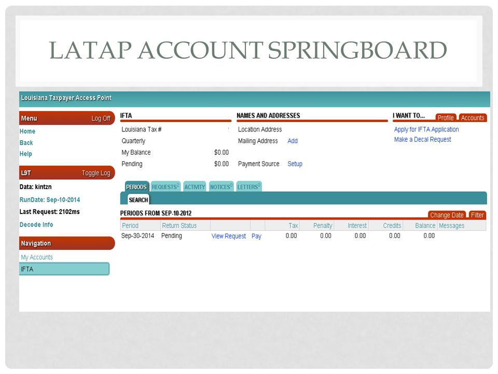Click the Louisiana Taxpayer Access Point banner title
The image size is (498, 374).
(66, 98)
